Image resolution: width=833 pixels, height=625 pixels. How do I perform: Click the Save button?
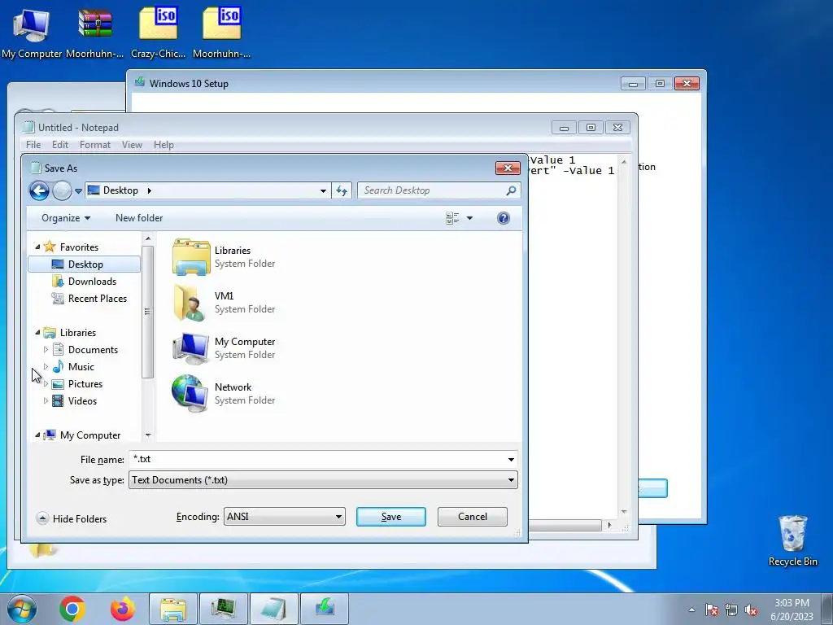click(x=391, y=517)
